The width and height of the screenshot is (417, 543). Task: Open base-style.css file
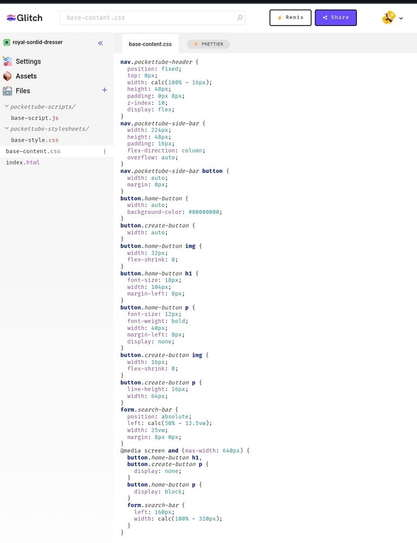coord(35,140)
